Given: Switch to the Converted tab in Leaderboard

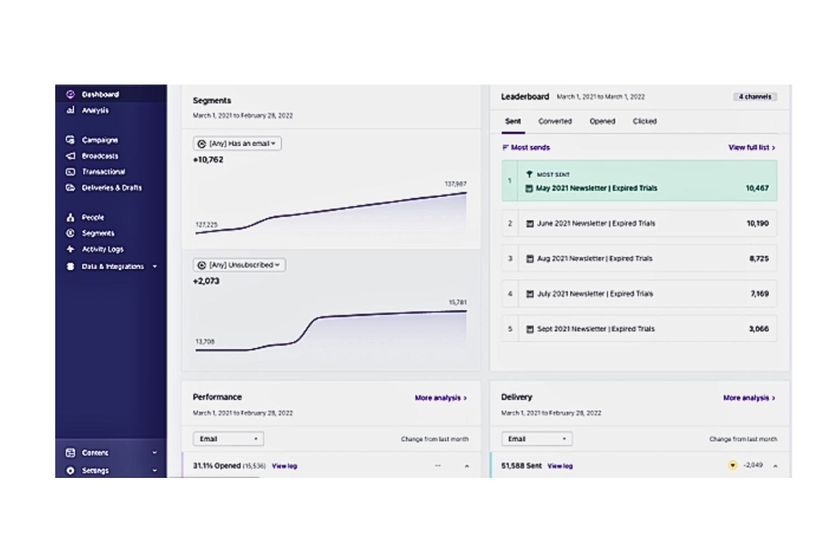Looking at the screenshot, I should pos(555,121).
